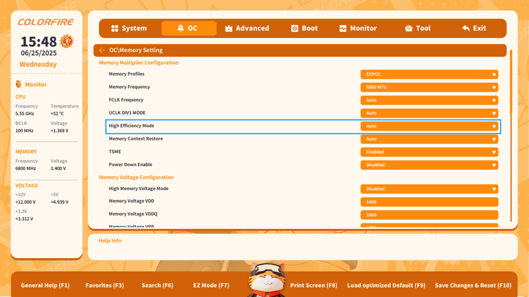529x297 pixels.
Task: Click the Advanced tab crown icon
Action: click(229, 28)
